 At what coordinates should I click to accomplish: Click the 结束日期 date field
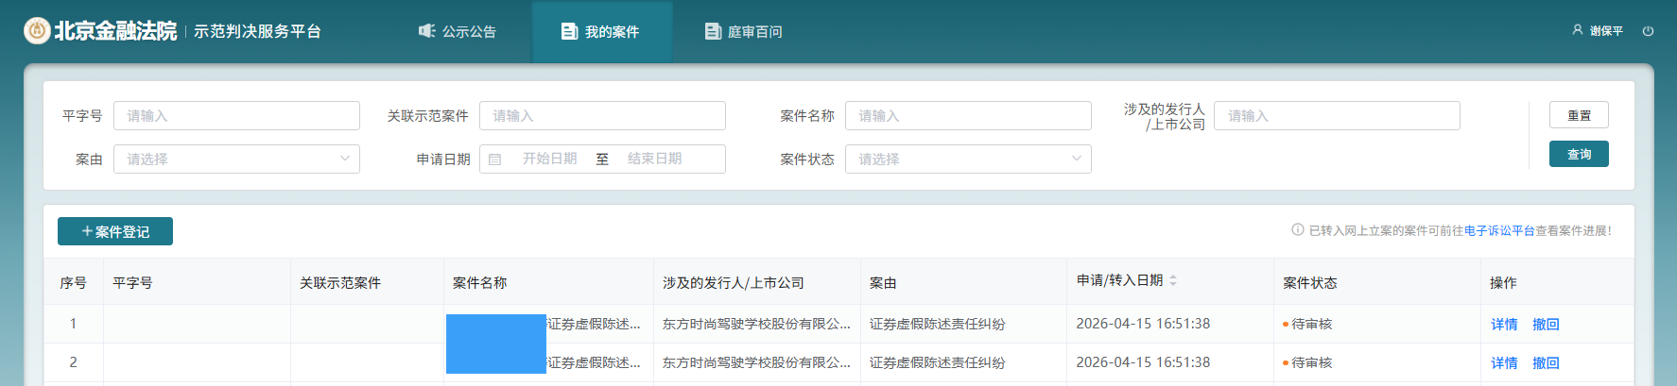(x=654, y=159)
